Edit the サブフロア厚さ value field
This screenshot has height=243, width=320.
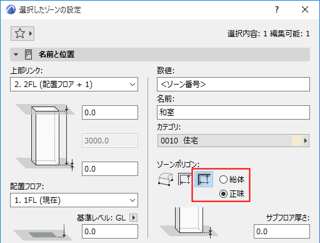point(282,232)
